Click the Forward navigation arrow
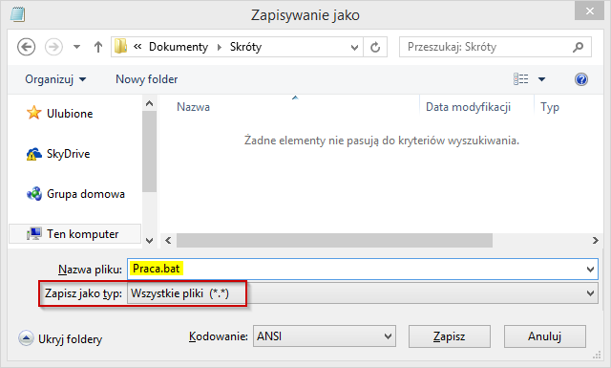 pos(53,47)
